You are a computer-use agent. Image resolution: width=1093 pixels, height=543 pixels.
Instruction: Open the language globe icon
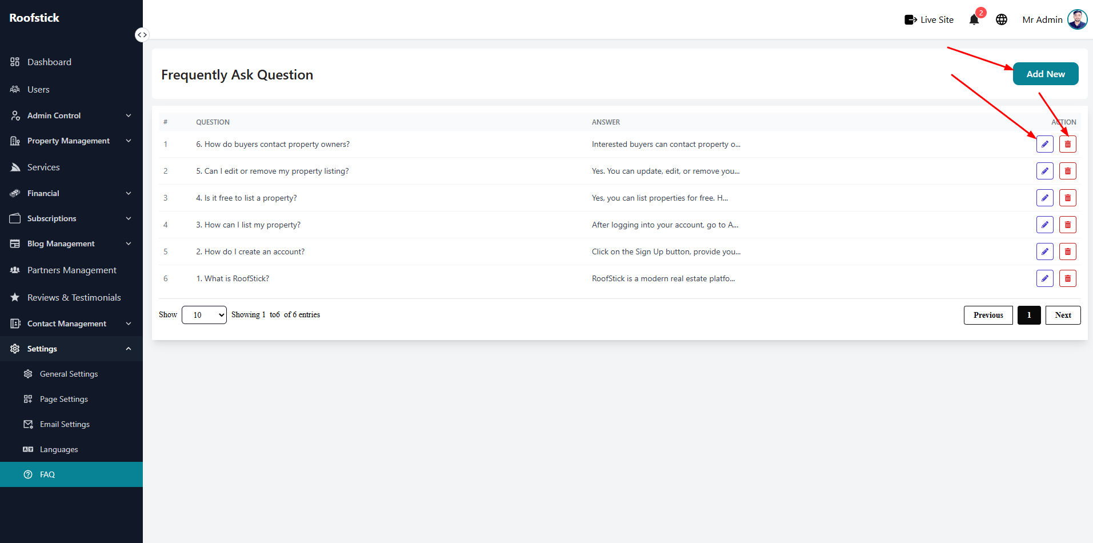(1002, 19)
